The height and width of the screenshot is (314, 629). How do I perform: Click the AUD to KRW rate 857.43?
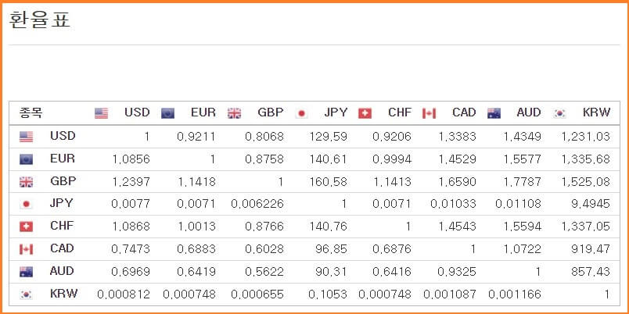pyautogui.click(x=591, y=272)
